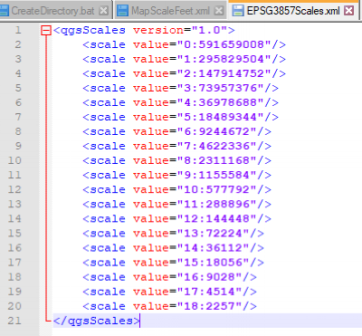Click the scale value "11:288896"

217,204
